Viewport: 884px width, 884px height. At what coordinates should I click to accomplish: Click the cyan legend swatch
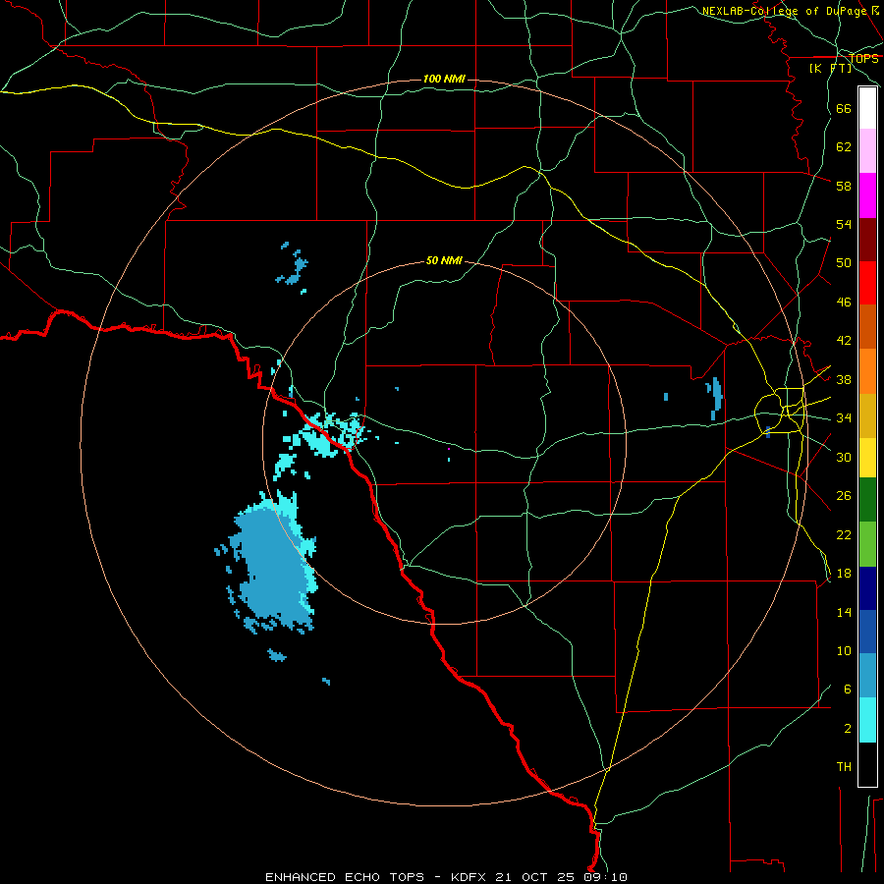tap(867, 720)
